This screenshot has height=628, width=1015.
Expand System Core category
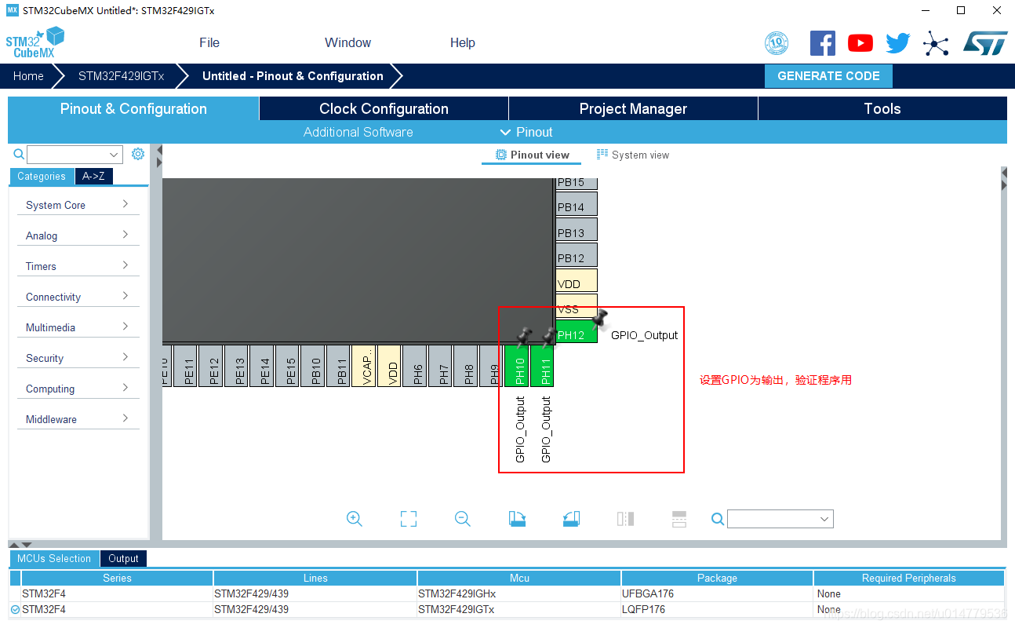pyautogui.click(x=78, y=205)
